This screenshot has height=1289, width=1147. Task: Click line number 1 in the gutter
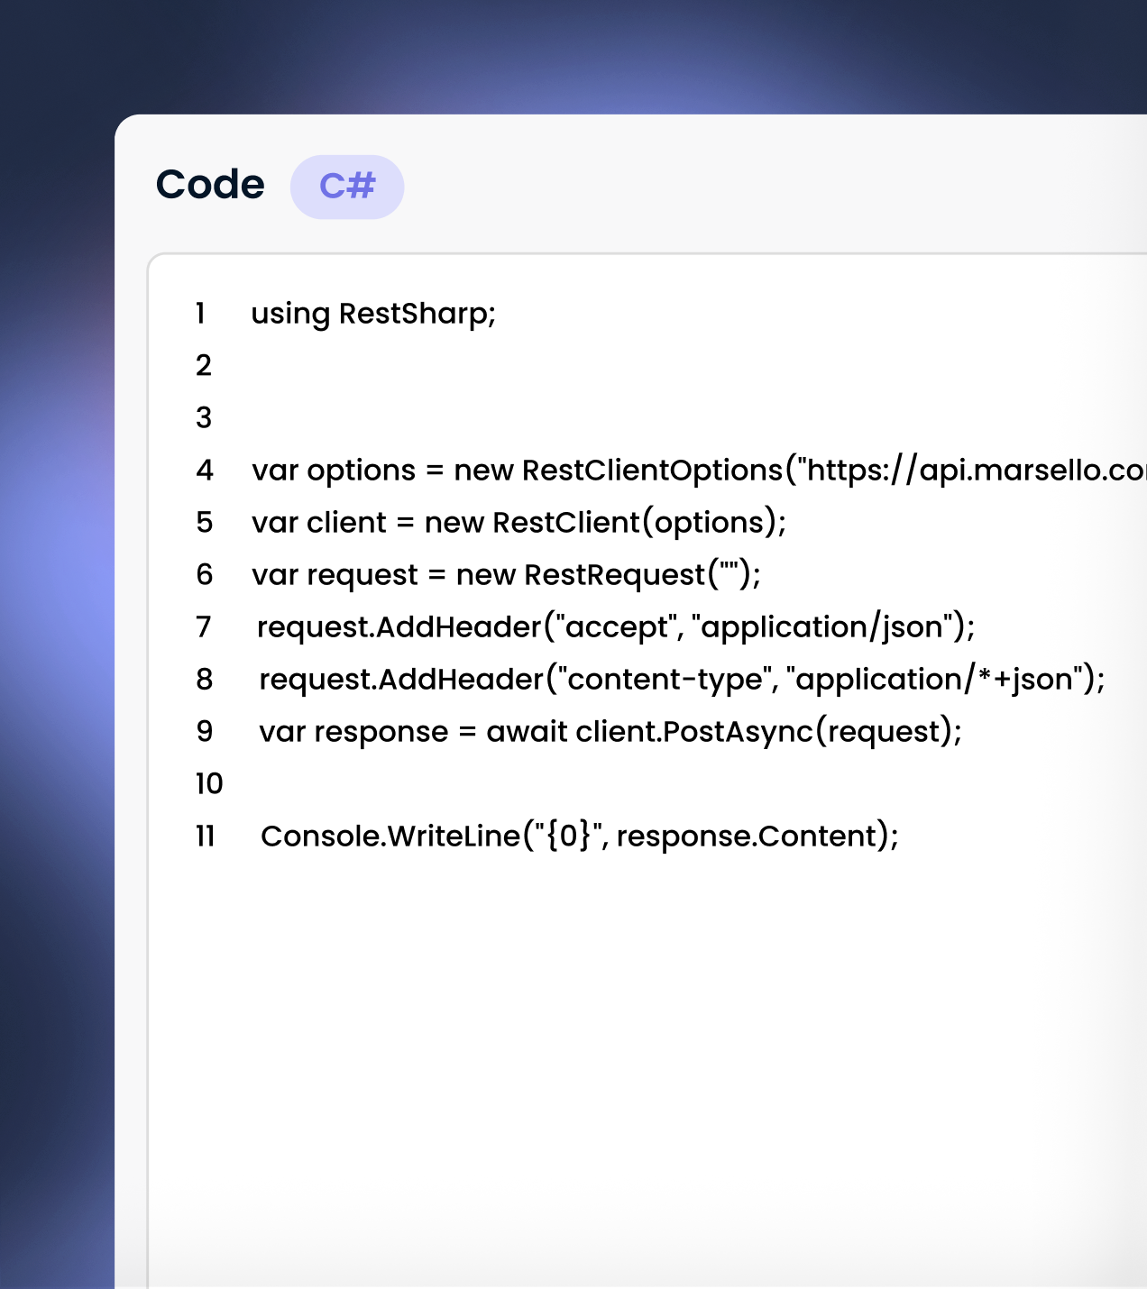click(200, 313)
